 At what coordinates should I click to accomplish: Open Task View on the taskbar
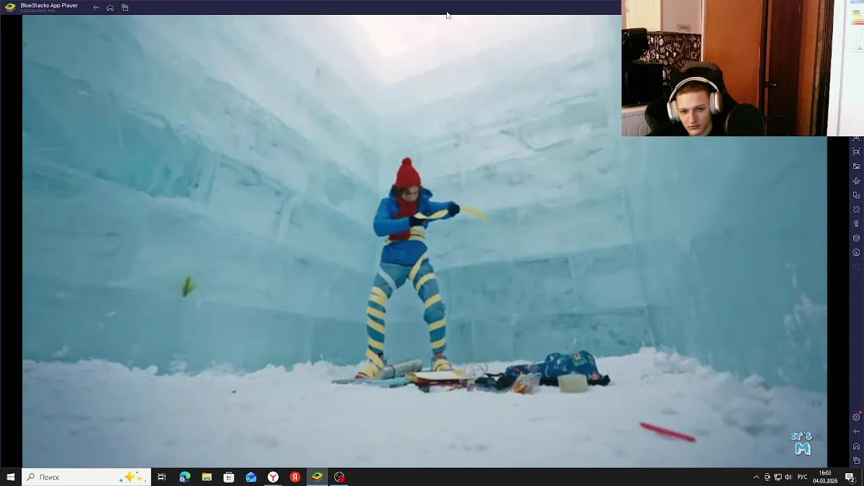tap(162, 477)
